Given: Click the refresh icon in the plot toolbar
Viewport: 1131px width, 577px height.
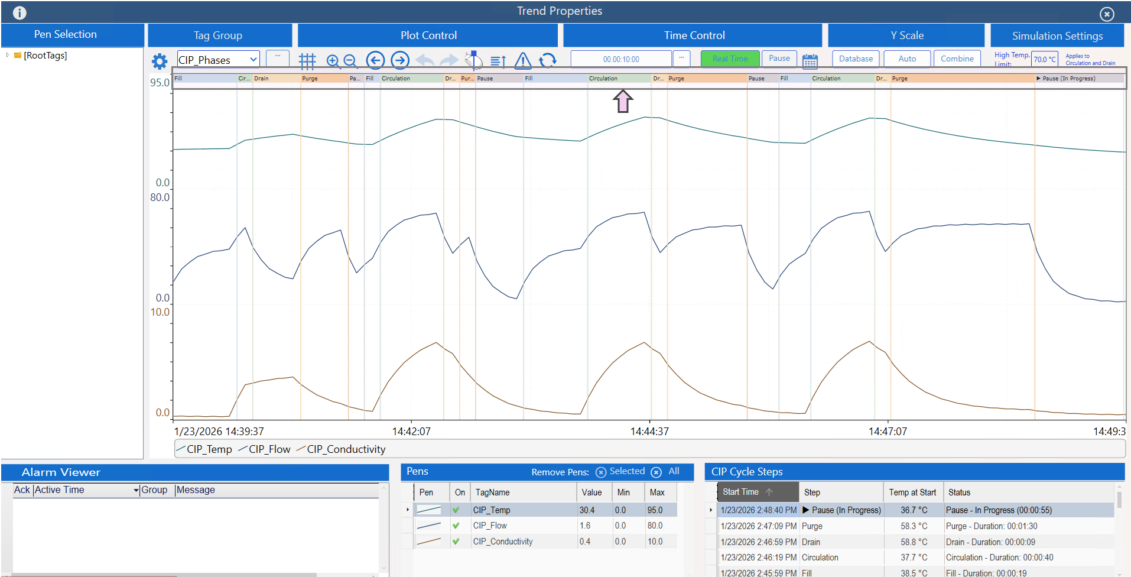Looking at the screenshot, I should tap(548, 60).
